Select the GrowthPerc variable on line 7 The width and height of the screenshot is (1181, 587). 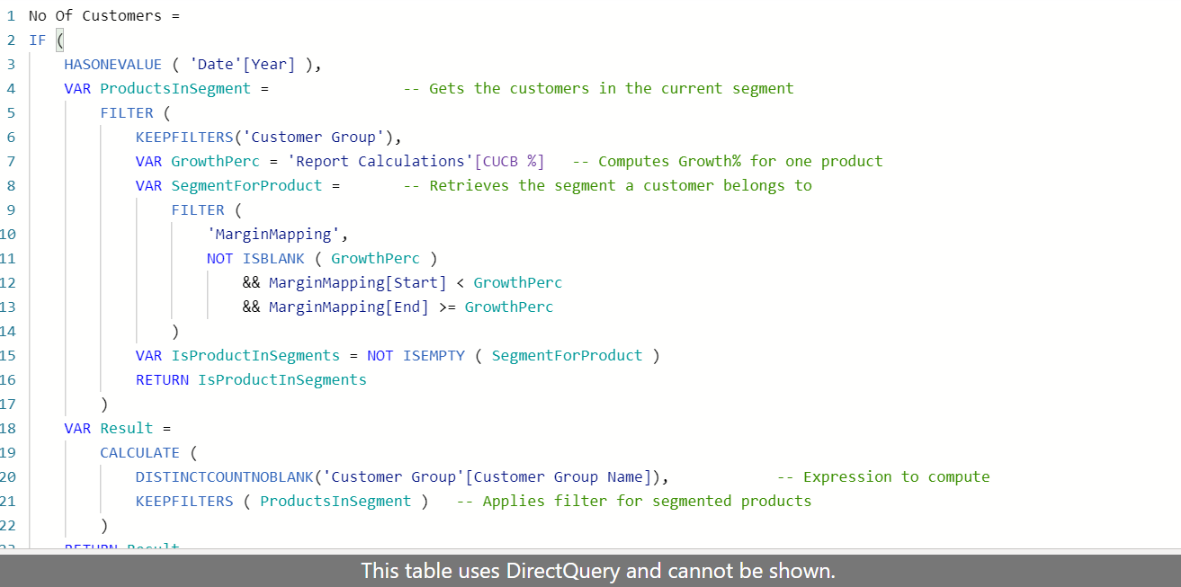click(215, 161)
